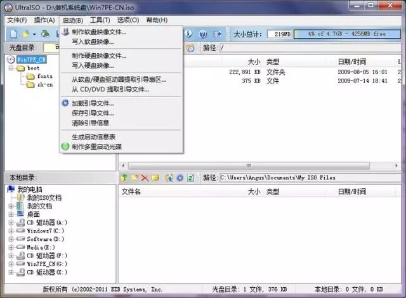Click the local pane Up-folder green arrow icon

(124, 178)
